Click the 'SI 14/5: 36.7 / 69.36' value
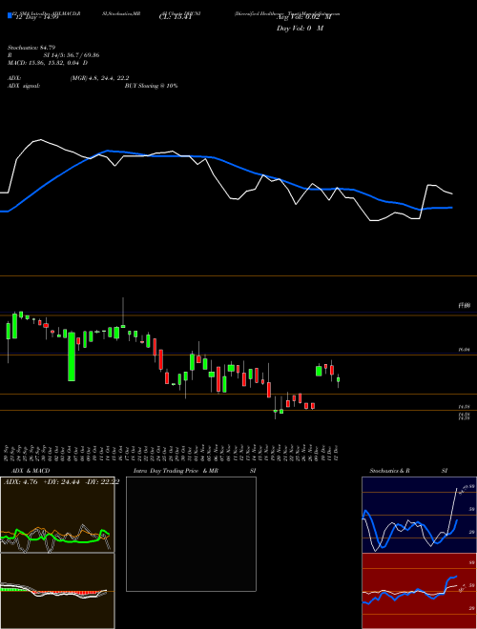 pos(72,55)
